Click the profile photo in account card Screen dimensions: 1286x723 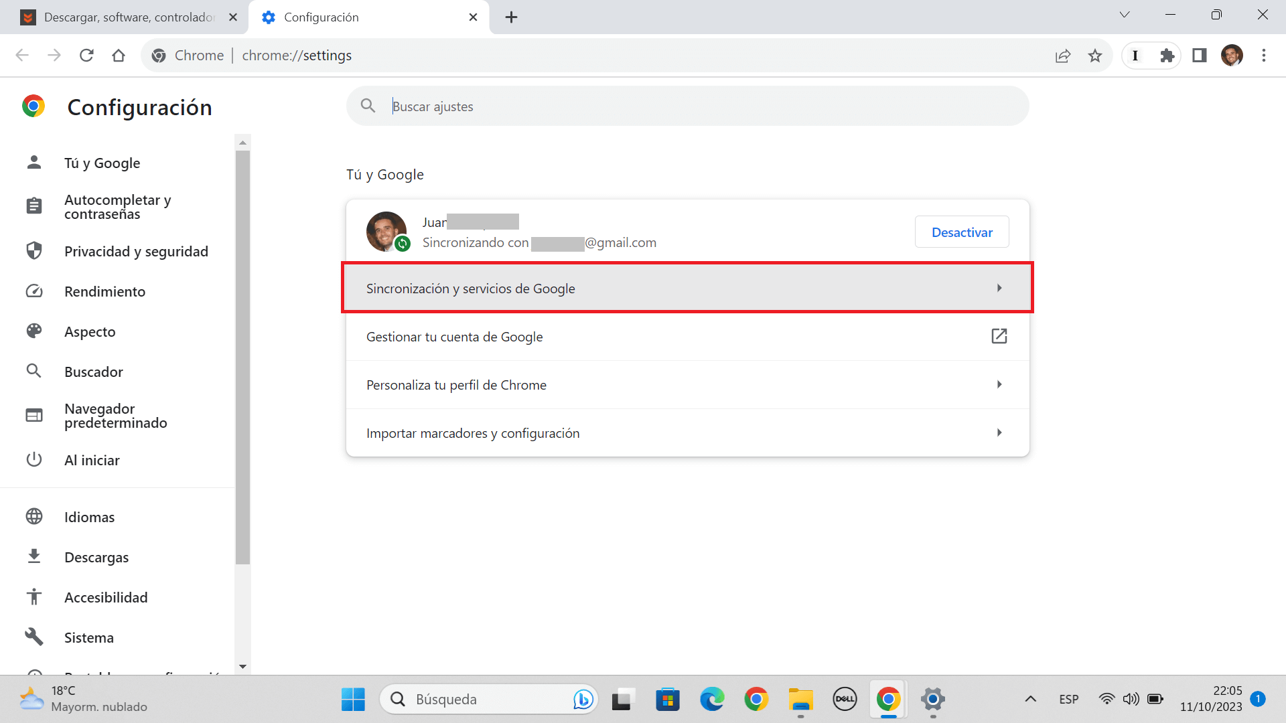click(x=386, y=232)
